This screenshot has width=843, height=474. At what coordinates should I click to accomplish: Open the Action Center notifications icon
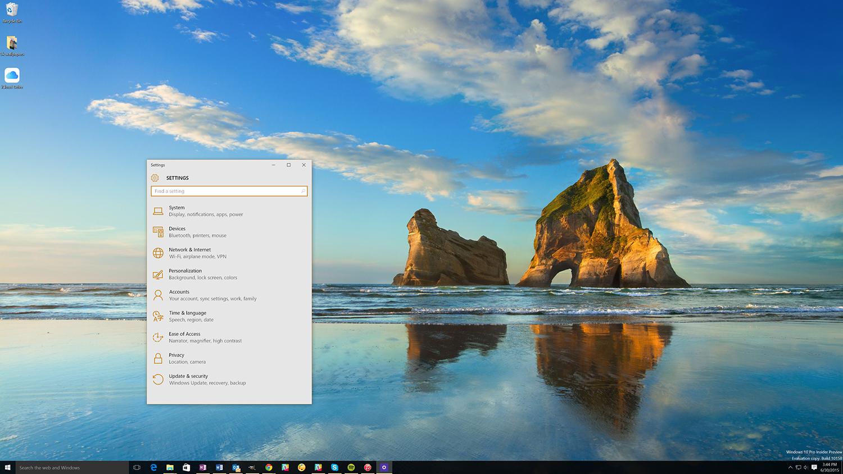pos(814,467)
